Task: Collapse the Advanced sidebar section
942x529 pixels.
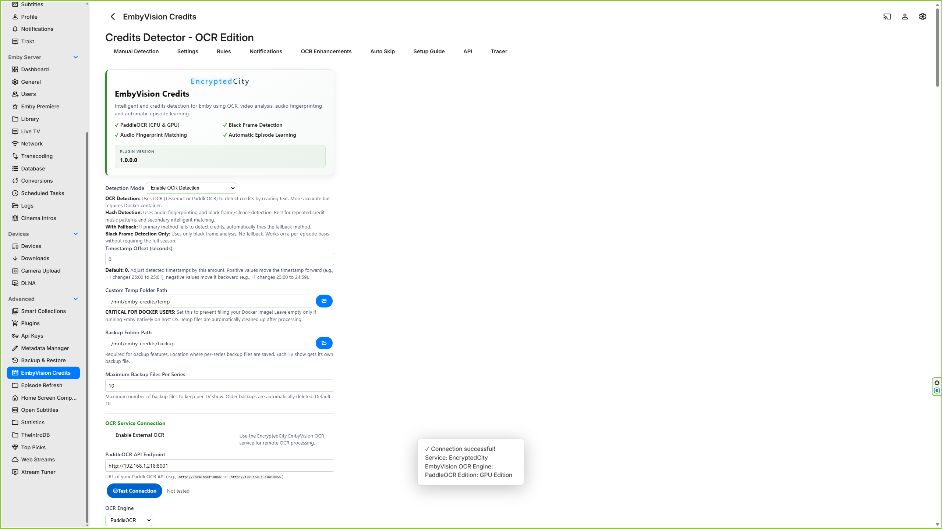Action: pos(76,299)
